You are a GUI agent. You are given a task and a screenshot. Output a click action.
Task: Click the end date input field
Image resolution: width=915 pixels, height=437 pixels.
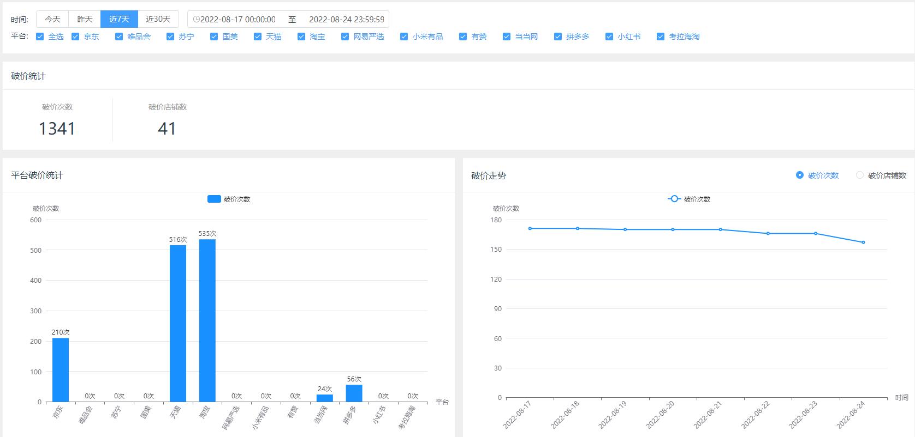[x=346, y=19]
